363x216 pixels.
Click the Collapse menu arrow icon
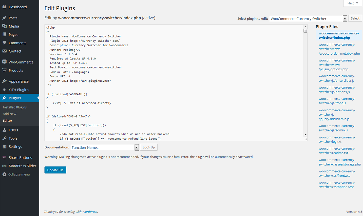(x=4, y=174)
